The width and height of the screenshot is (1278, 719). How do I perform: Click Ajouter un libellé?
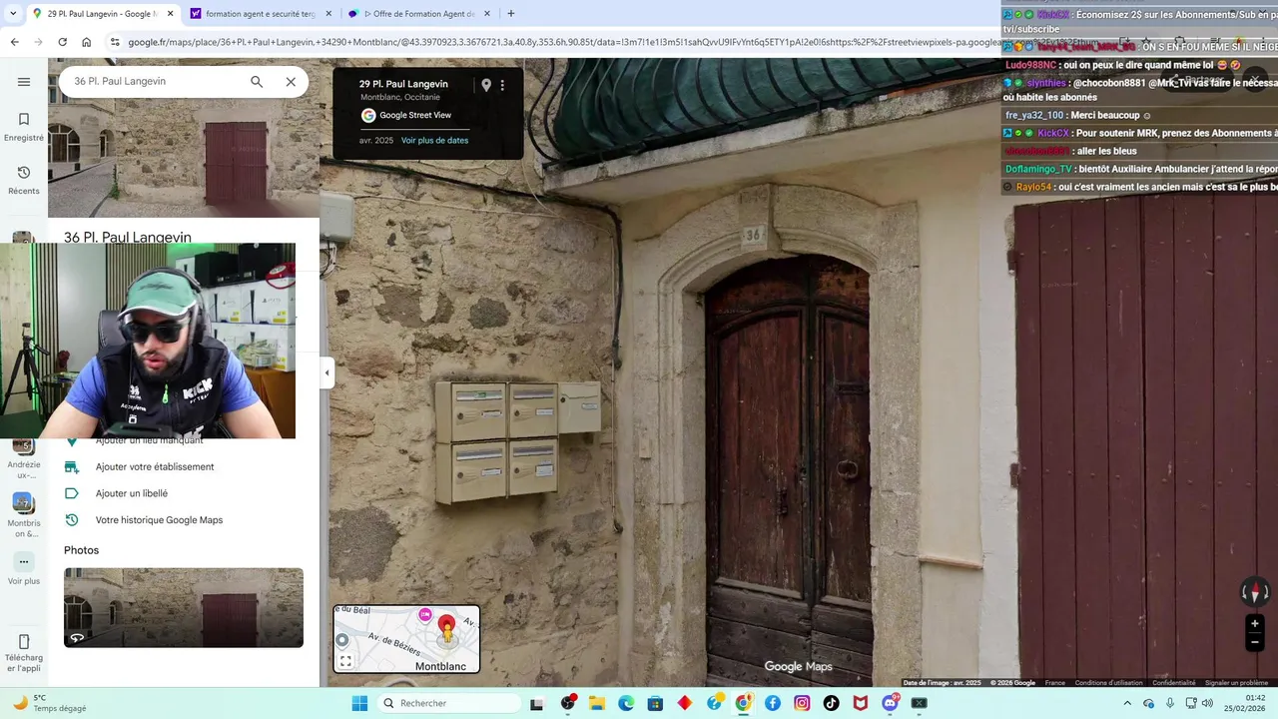(x=132, y=493)
